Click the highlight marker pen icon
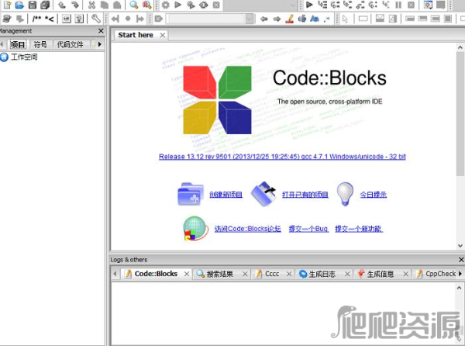Screen dimensions: 465x346 pyautogui.click(x=289, y=19)
